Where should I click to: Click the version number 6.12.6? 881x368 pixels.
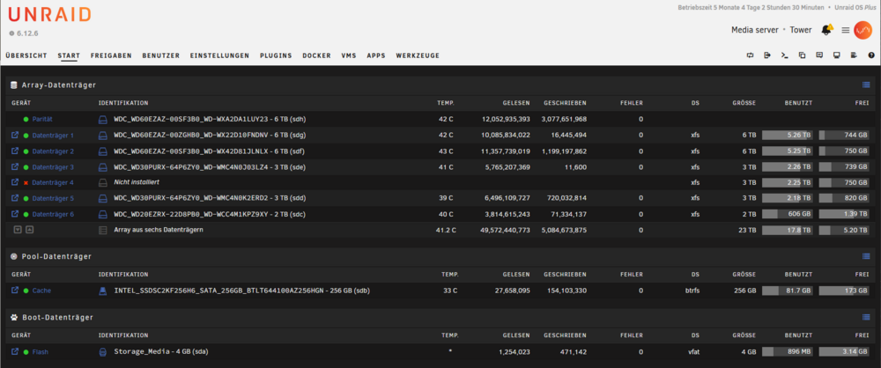point(27,33)
